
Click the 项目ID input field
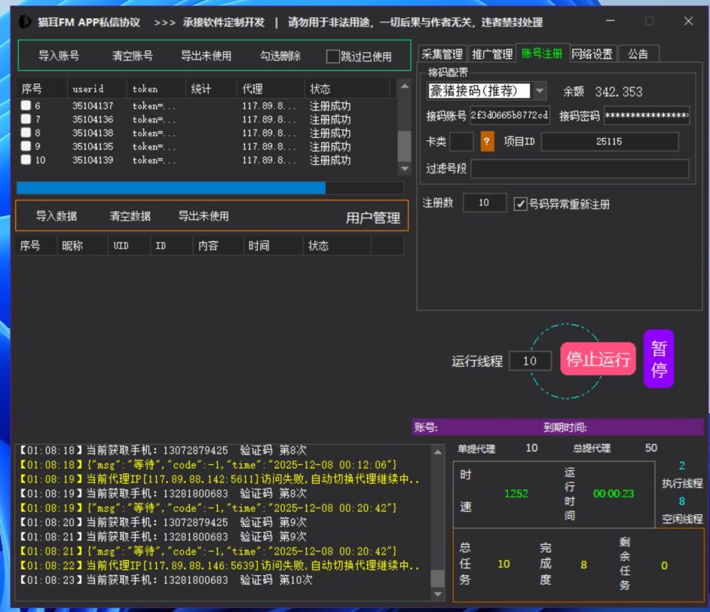[x=609, y=141]
